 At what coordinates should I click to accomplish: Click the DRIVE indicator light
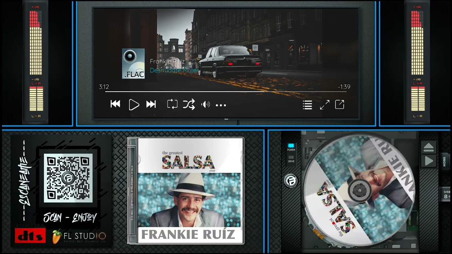pyautogui.click(x=291, y=157)
